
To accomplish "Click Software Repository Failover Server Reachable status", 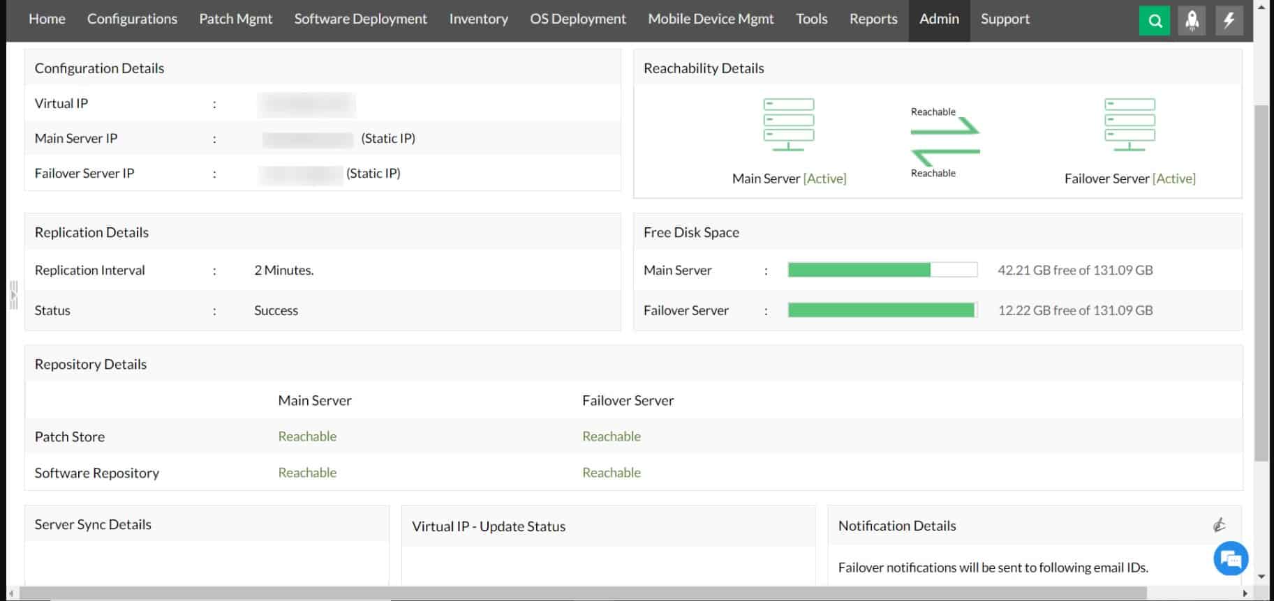I will coord(612,473).
